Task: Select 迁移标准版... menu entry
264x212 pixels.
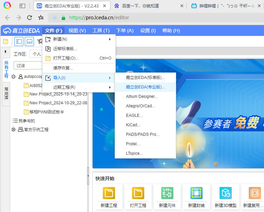Action: click(x=79, y=49)
